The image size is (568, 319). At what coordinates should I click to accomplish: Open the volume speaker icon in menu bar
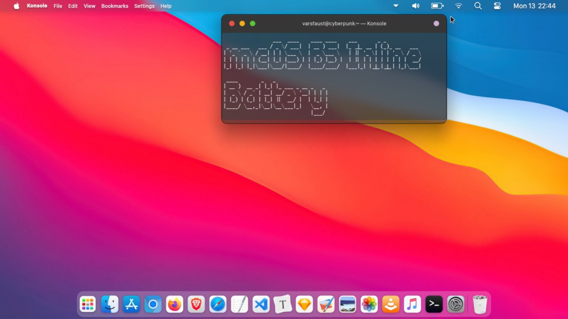(415, 6)
